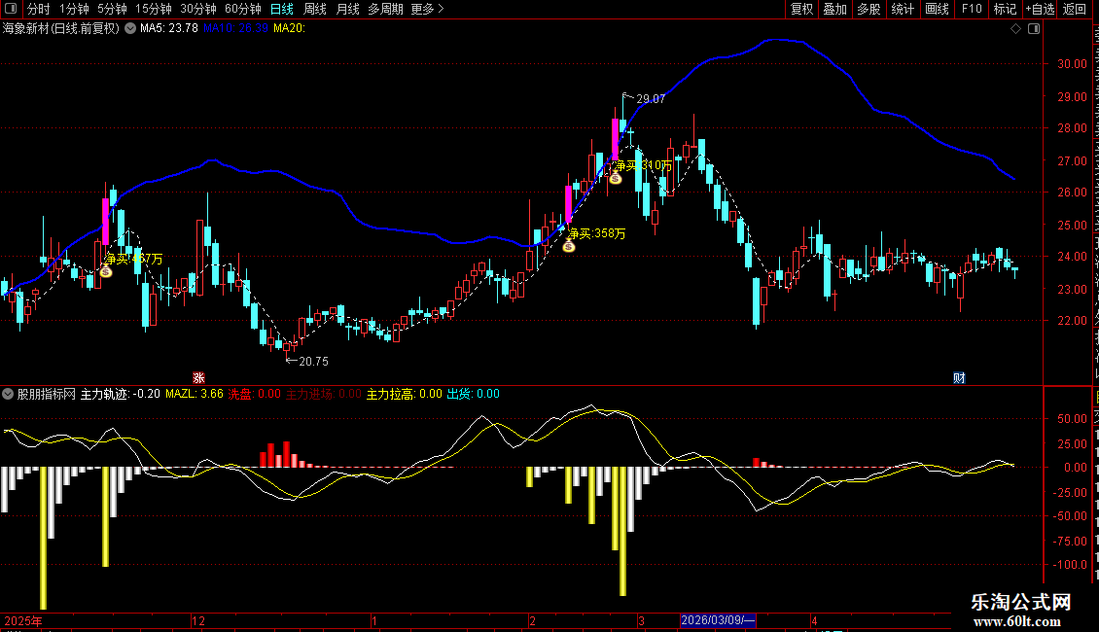Image resolution: width=1099 pixels, height=632 pixels.
Task: Toggle the right side panel icon
Action: click(1034, 29)
